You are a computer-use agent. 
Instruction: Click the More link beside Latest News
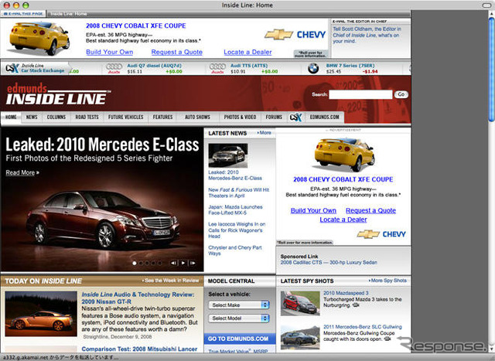click(x=265, y=133)
